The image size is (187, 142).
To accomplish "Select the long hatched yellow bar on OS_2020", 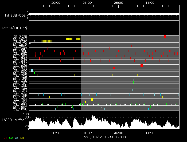I will coord(48,41).
